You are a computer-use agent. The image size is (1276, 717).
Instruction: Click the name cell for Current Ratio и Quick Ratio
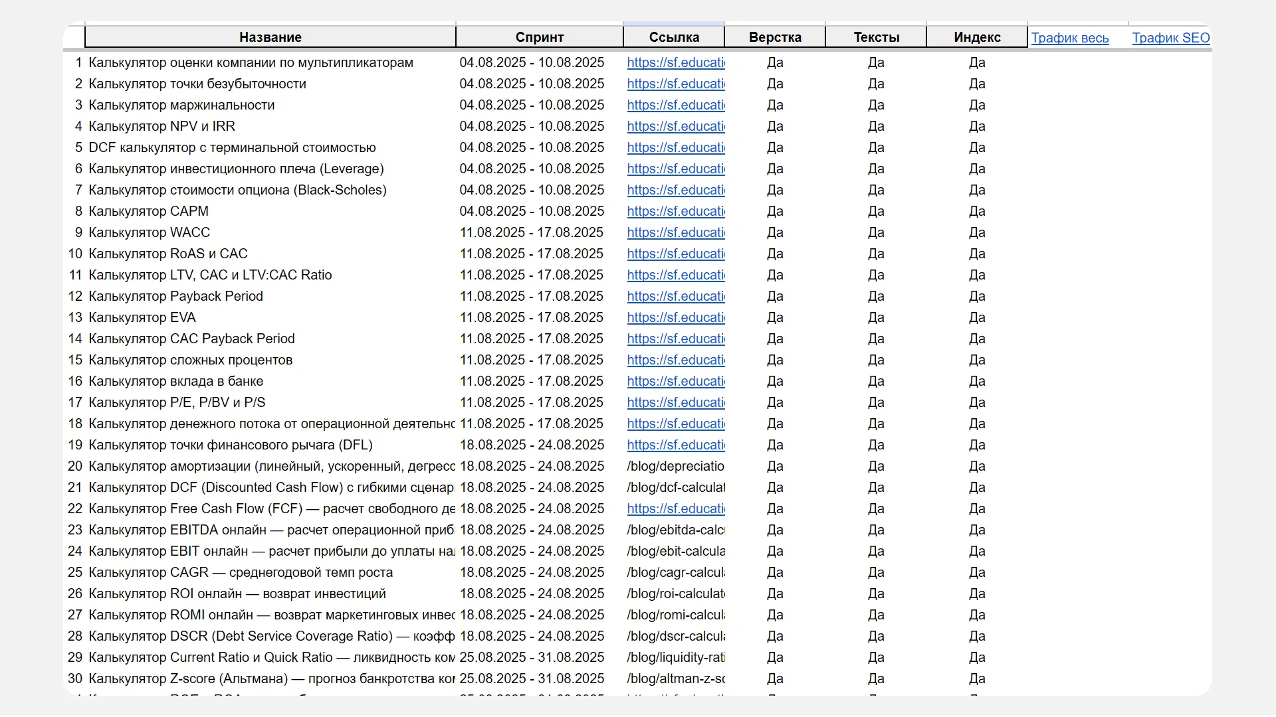click(272, 657)
